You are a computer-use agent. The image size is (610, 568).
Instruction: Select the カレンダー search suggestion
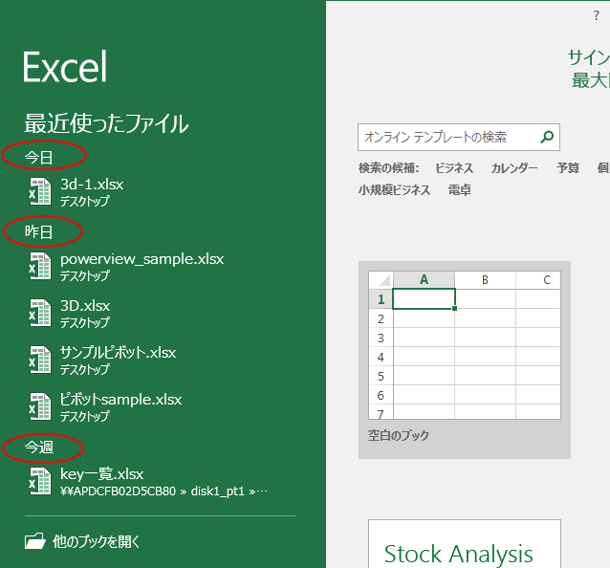point(514,168)
